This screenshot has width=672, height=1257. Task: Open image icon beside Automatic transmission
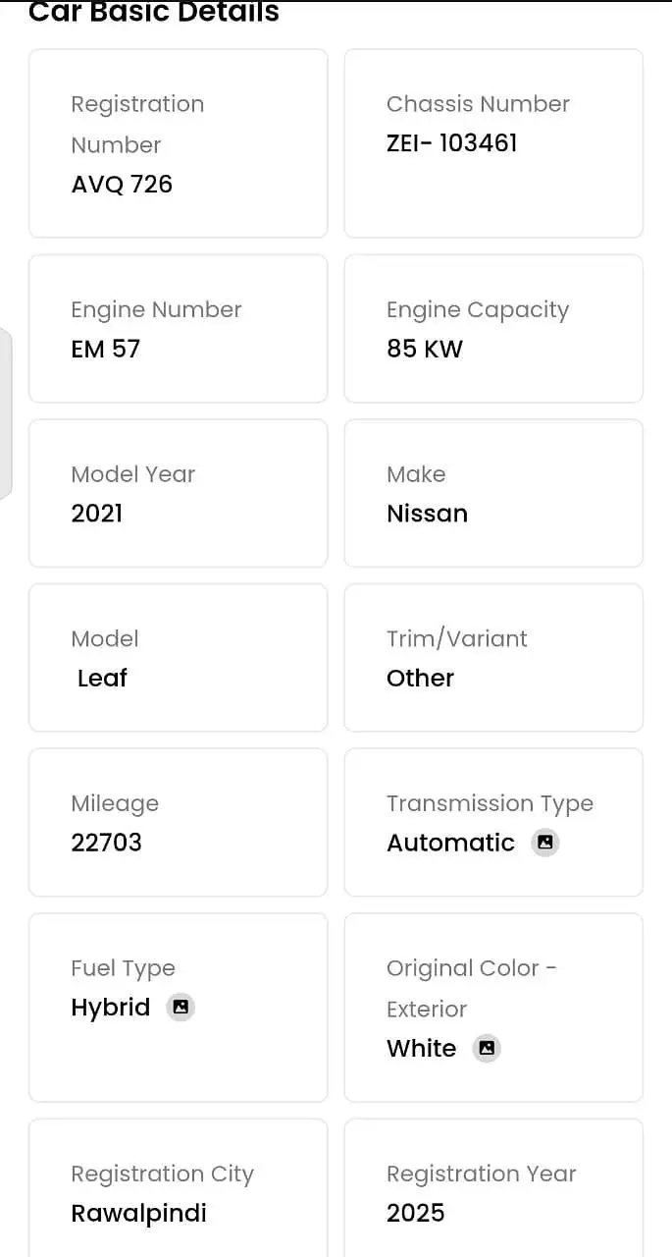[x=545, y=843]
